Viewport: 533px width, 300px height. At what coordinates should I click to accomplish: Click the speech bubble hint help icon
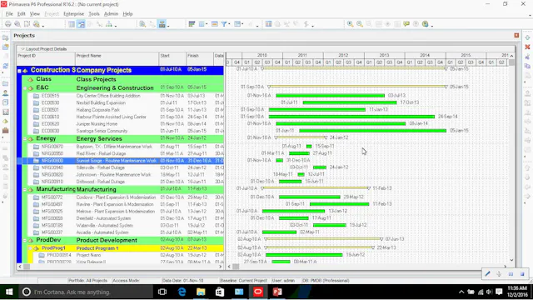point(406,24)
